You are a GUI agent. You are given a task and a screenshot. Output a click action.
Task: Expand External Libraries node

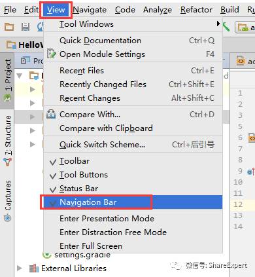[20, 268]
